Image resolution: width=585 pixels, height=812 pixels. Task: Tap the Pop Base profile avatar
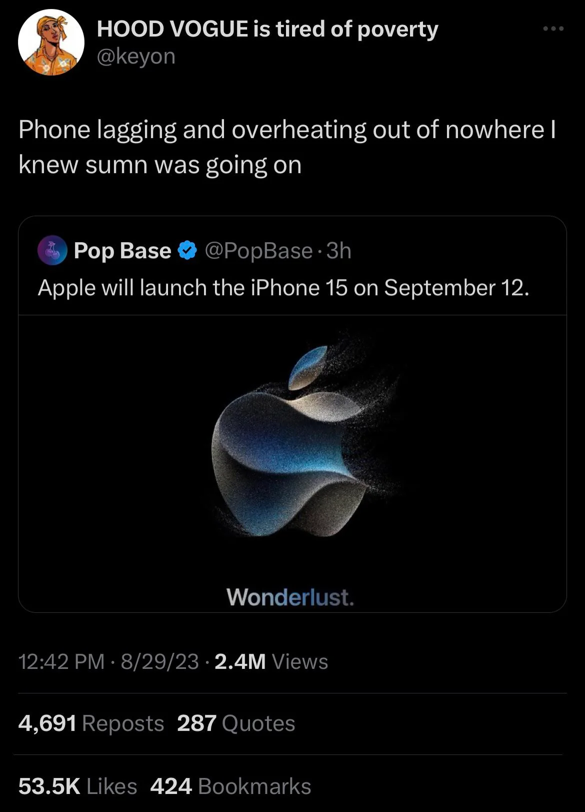click(x=52, y=250)
